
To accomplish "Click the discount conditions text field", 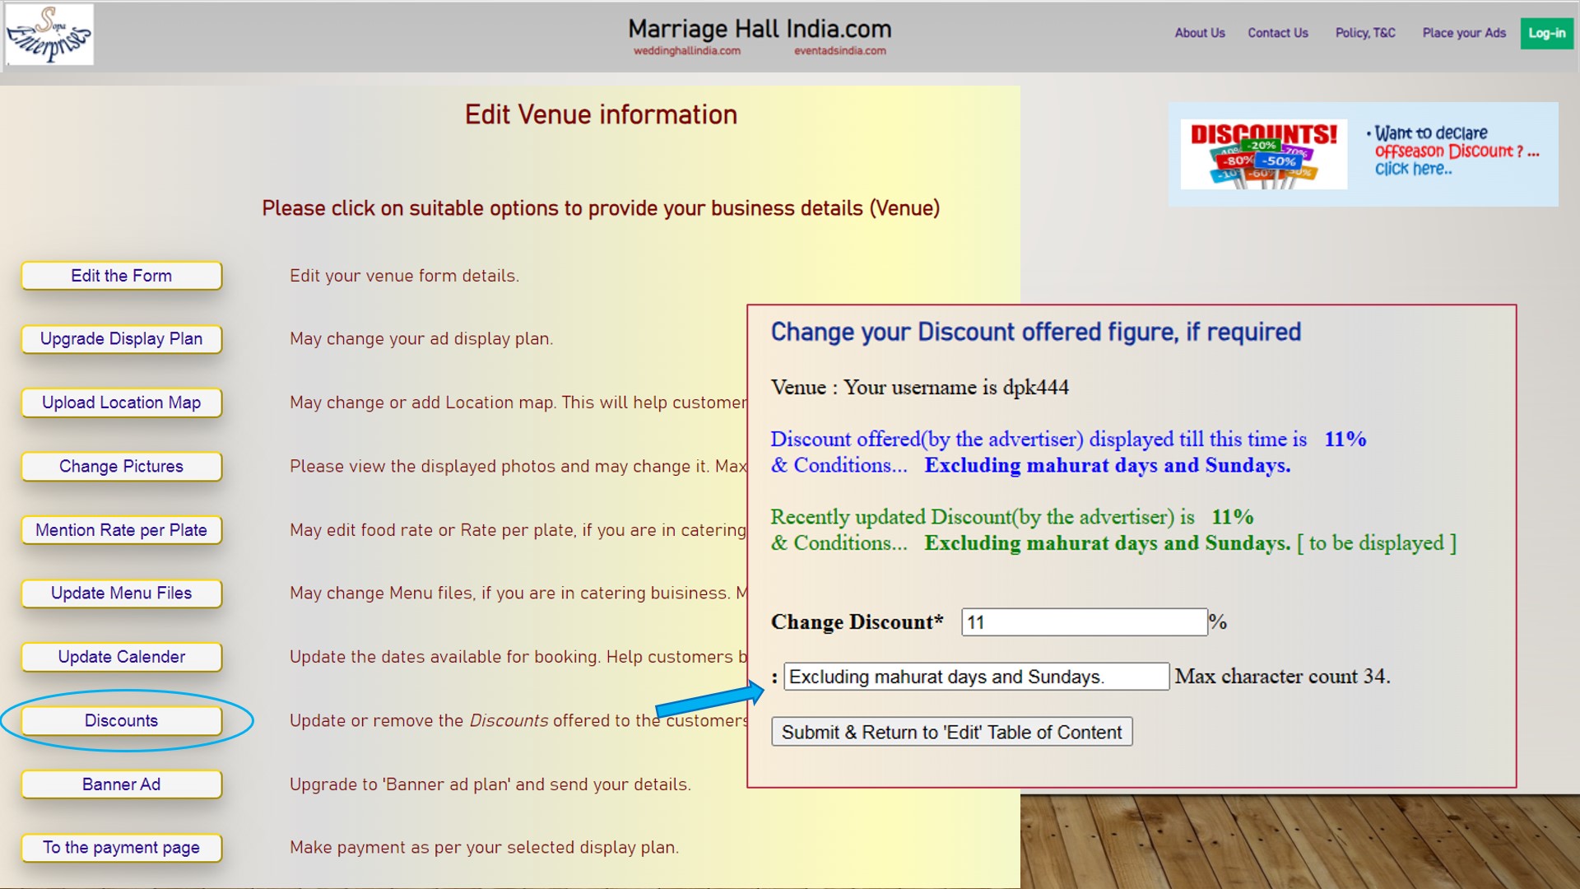I will point(976,677).
